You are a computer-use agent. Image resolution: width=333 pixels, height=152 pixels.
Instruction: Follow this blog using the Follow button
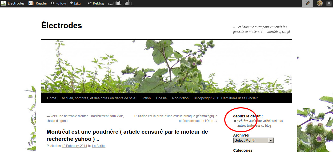click(58, 3)
